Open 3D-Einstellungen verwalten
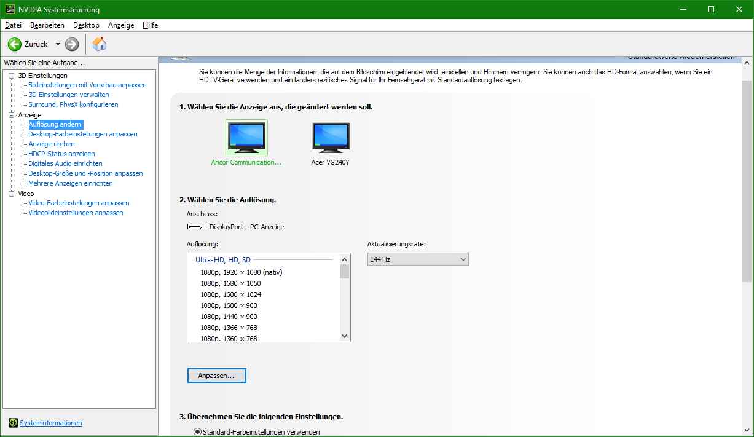The image size is (754, 437). [x=69, y=95]
